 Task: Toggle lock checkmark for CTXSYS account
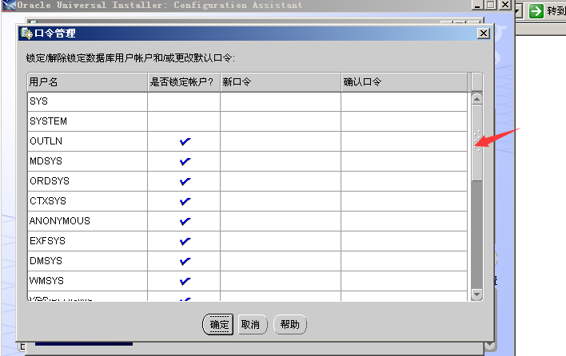click(184, 201)
